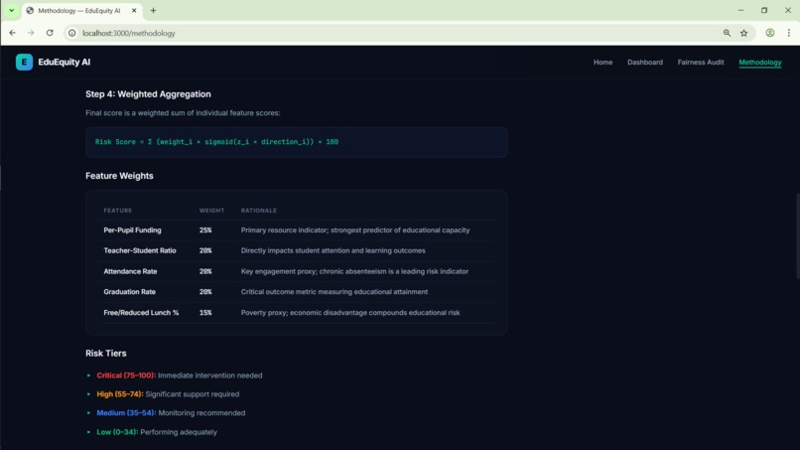Click the WEIGHT column header
Viewport: 800px width, 450px height.
pos(211,211)
